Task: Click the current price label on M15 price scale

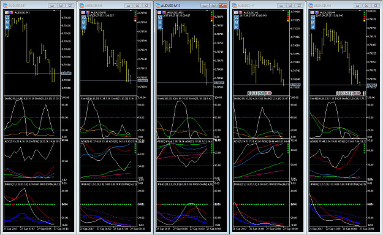Action: pyautogui.click(x=219, y=83)
